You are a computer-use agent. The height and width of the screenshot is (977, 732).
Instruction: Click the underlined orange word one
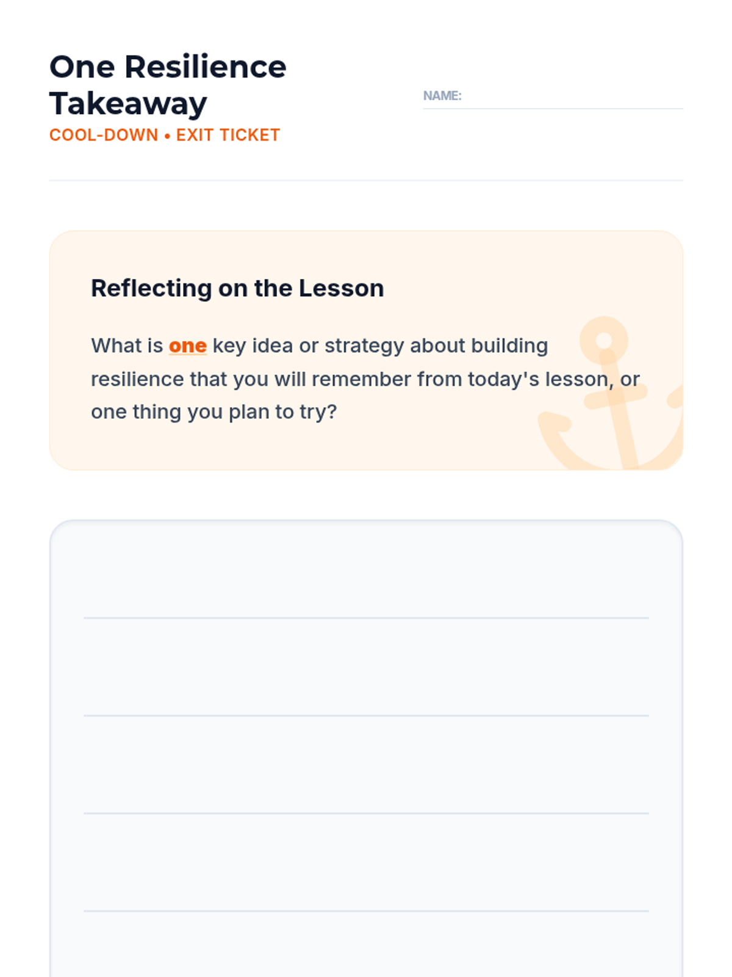[x=188, y=346]
